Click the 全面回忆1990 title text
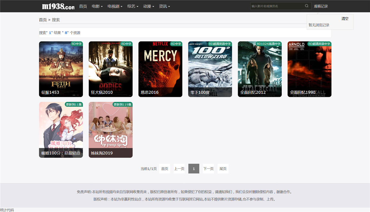 (303, 92)
